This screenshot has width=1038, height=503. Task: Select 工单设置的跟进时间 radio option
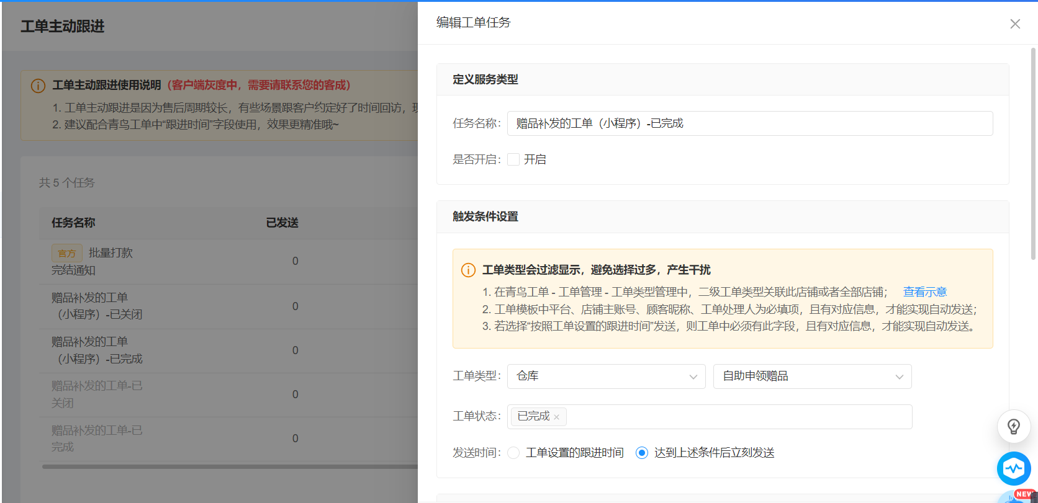pyautogui.click(x=513, y=453)
